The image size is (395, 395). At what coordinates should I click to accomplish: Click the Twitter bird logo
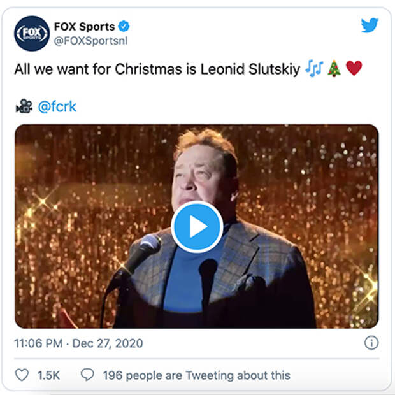pyautogui.click(x=370, y=25)
